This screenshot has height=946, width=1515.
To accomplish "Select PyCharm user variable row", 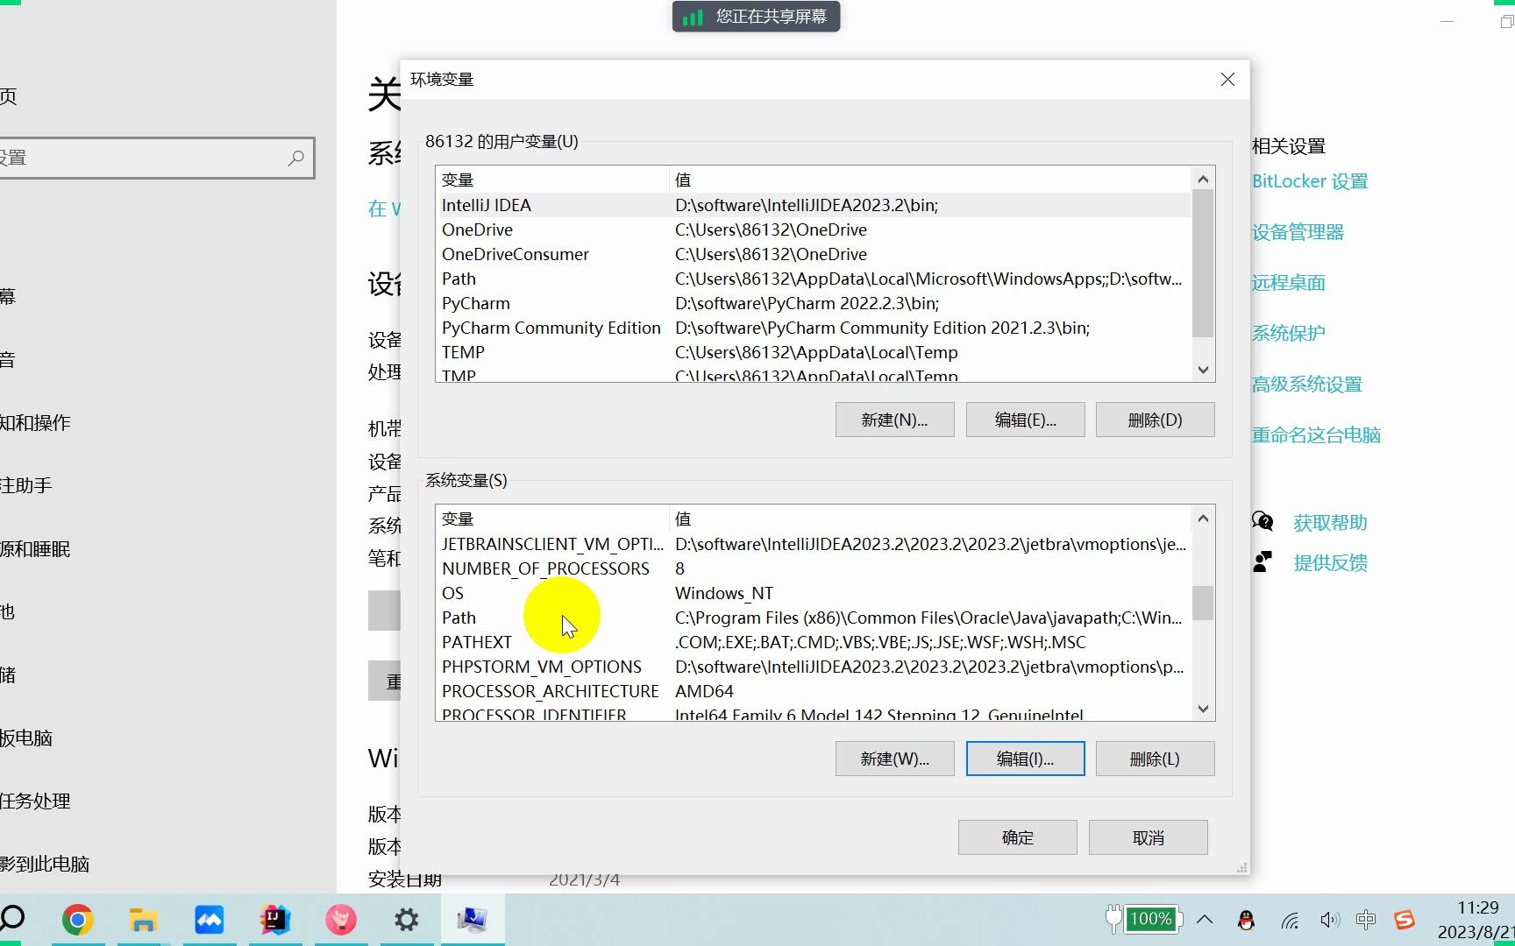I will click(814, 303).
